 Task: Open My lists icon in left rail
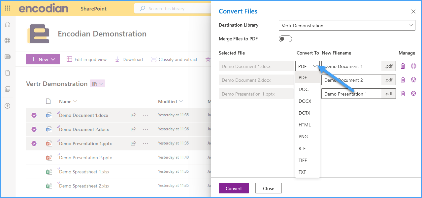8,89
